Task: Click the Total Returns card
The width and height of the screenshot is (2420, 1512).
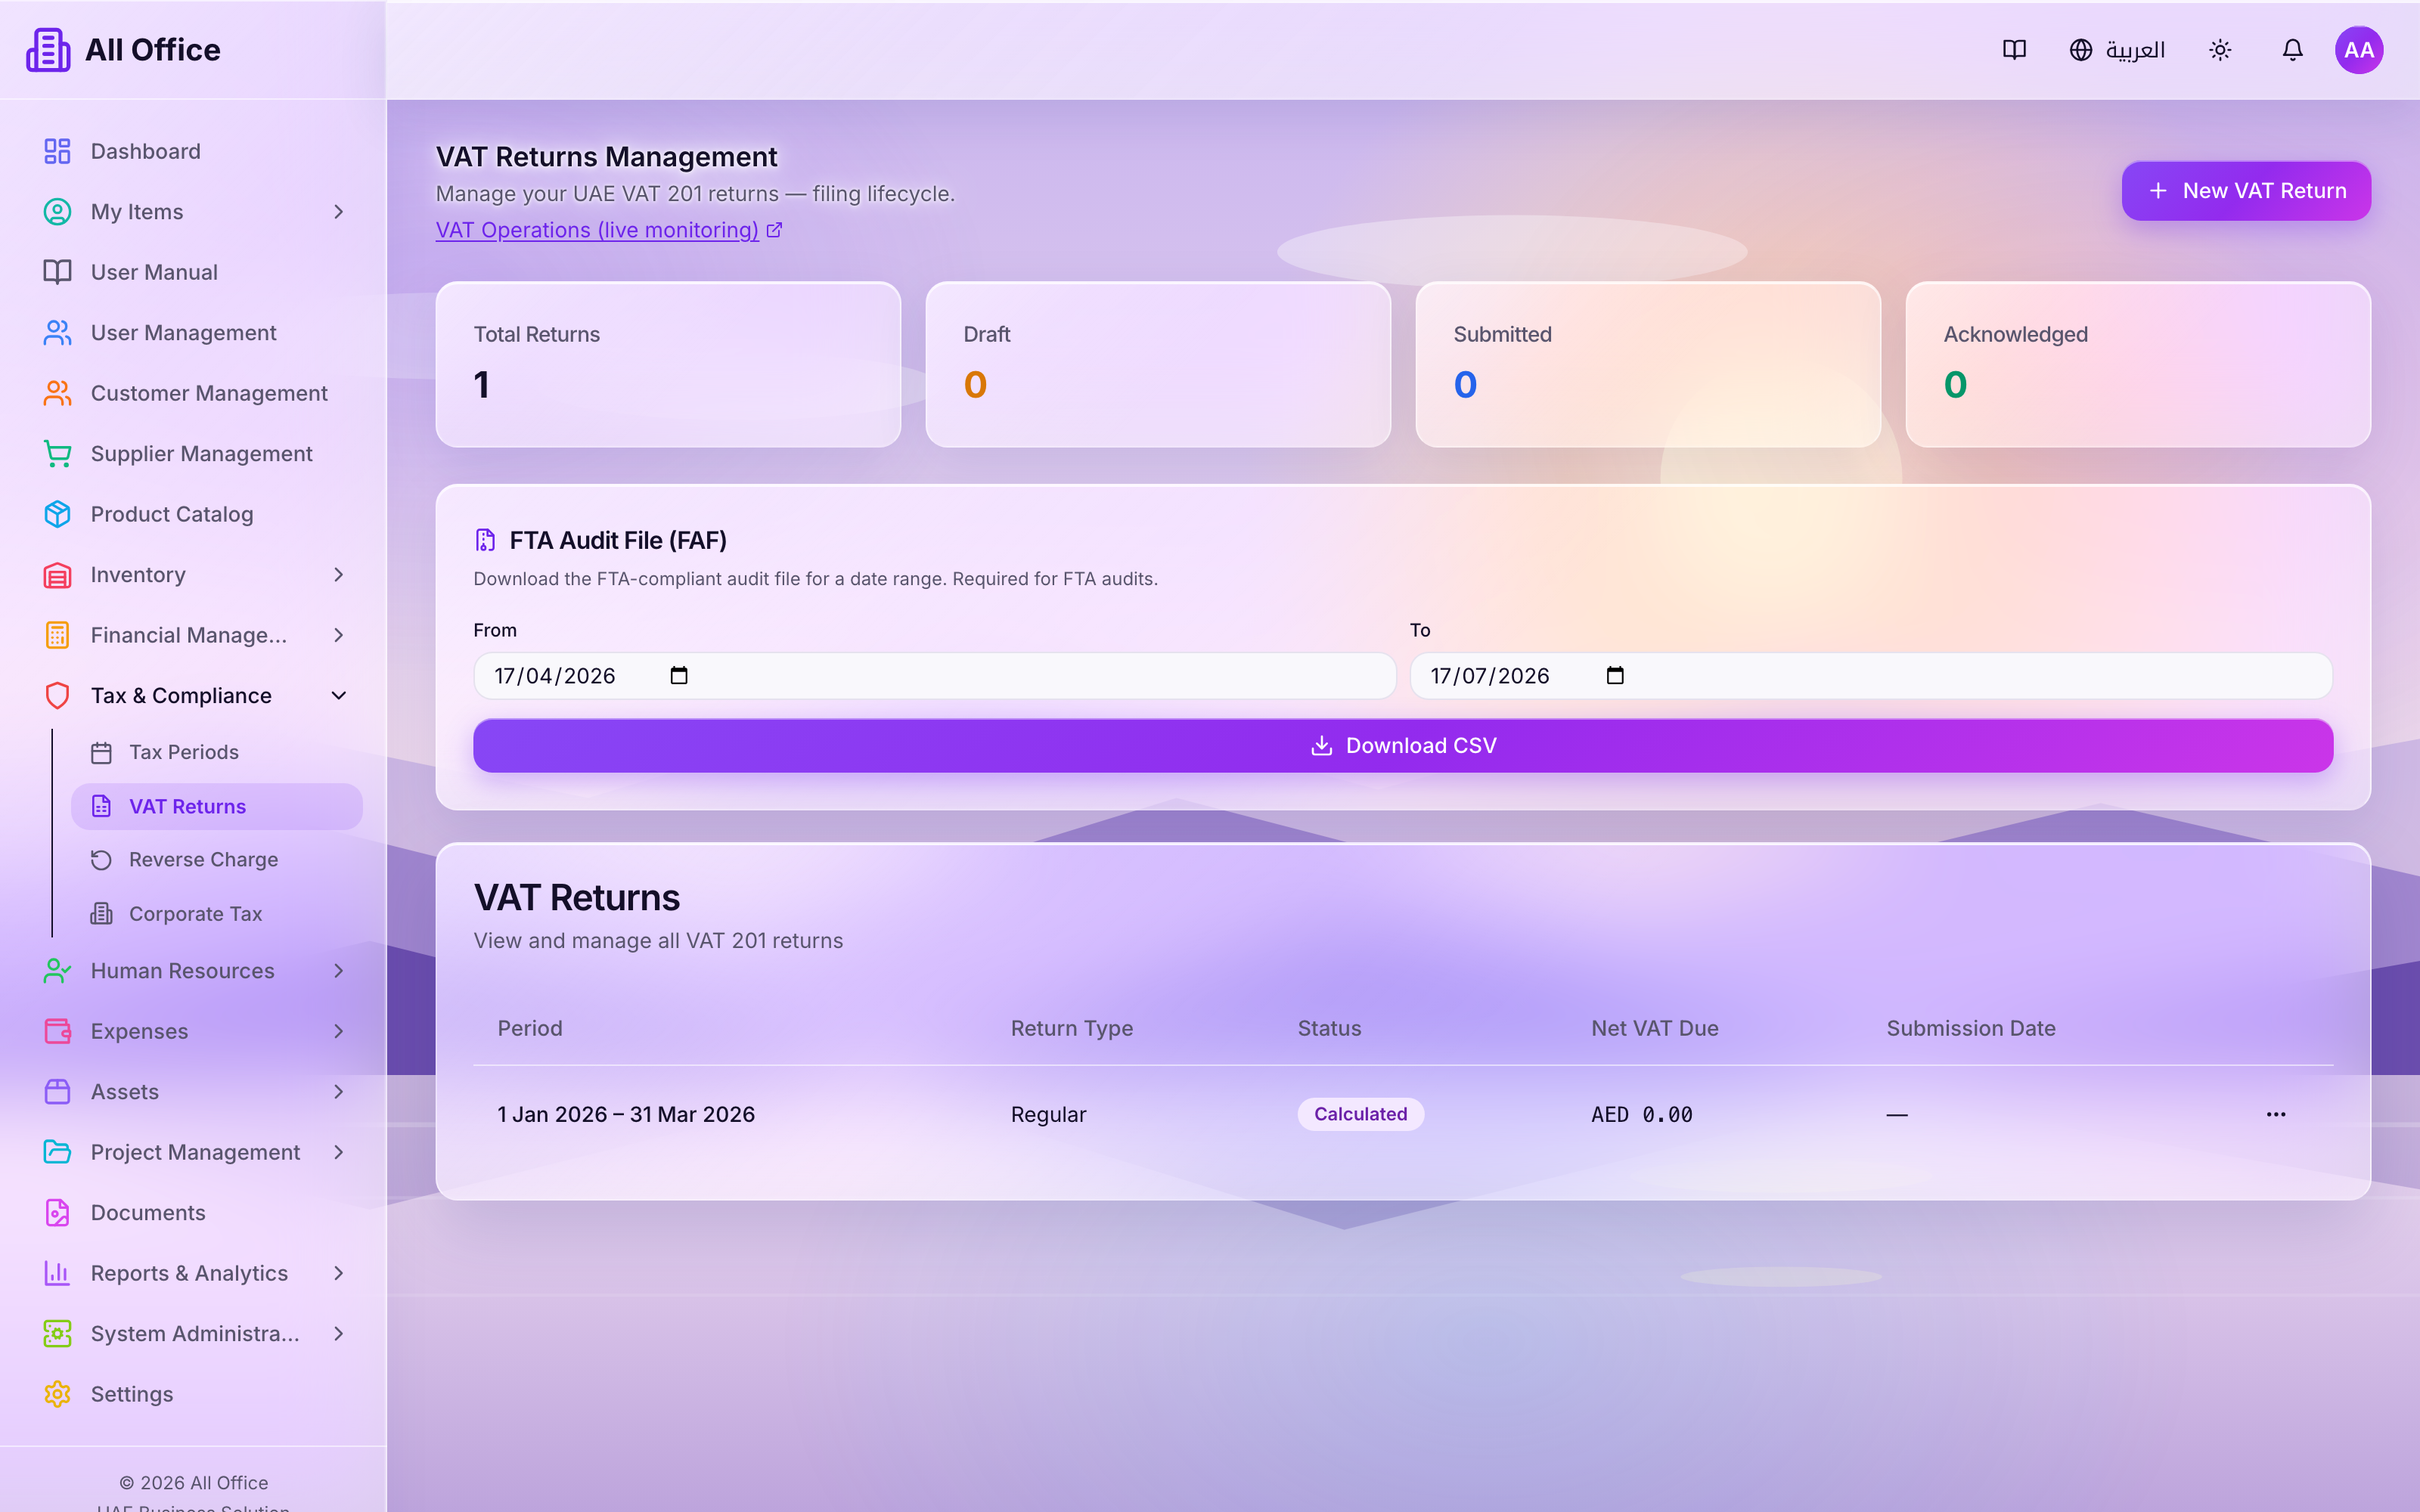Action: 668,365
